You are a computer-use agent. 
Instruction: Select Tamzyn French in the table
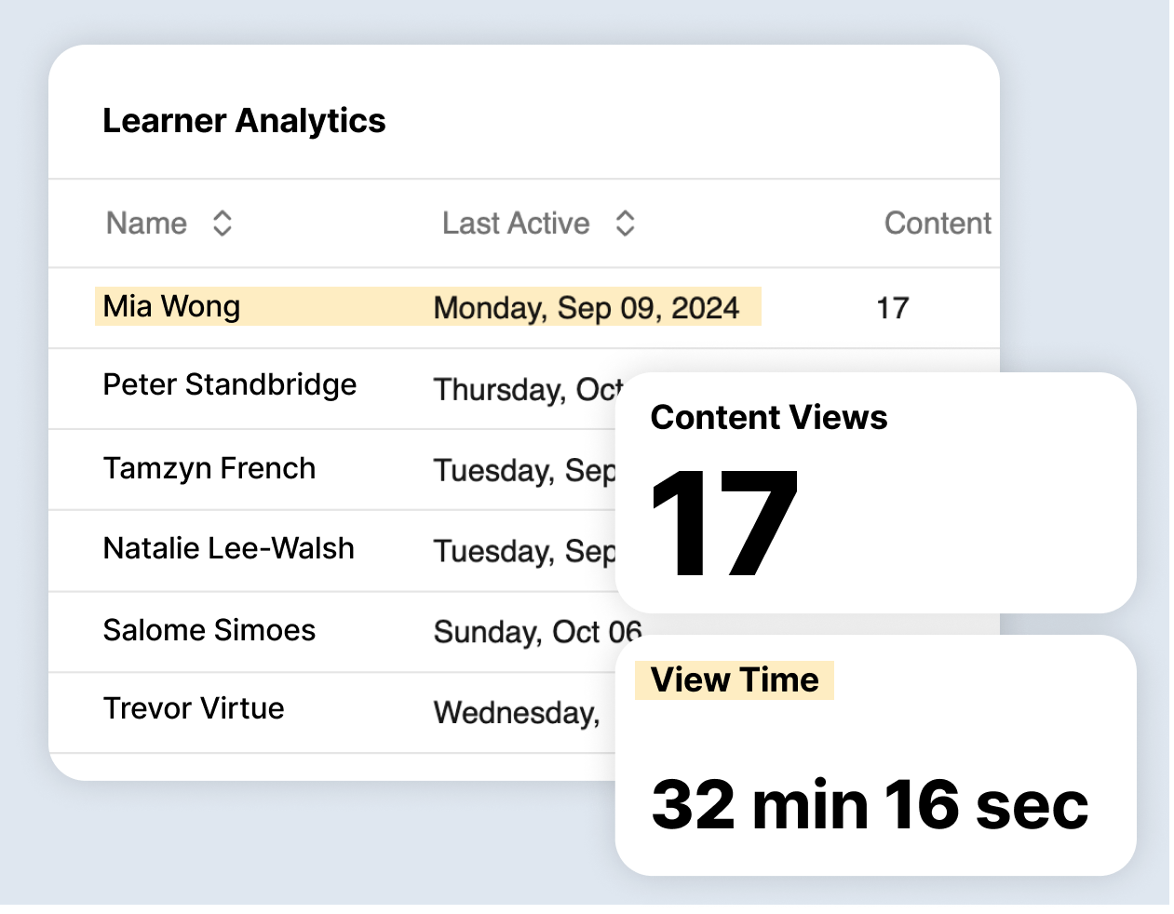[x=209, y=468]
